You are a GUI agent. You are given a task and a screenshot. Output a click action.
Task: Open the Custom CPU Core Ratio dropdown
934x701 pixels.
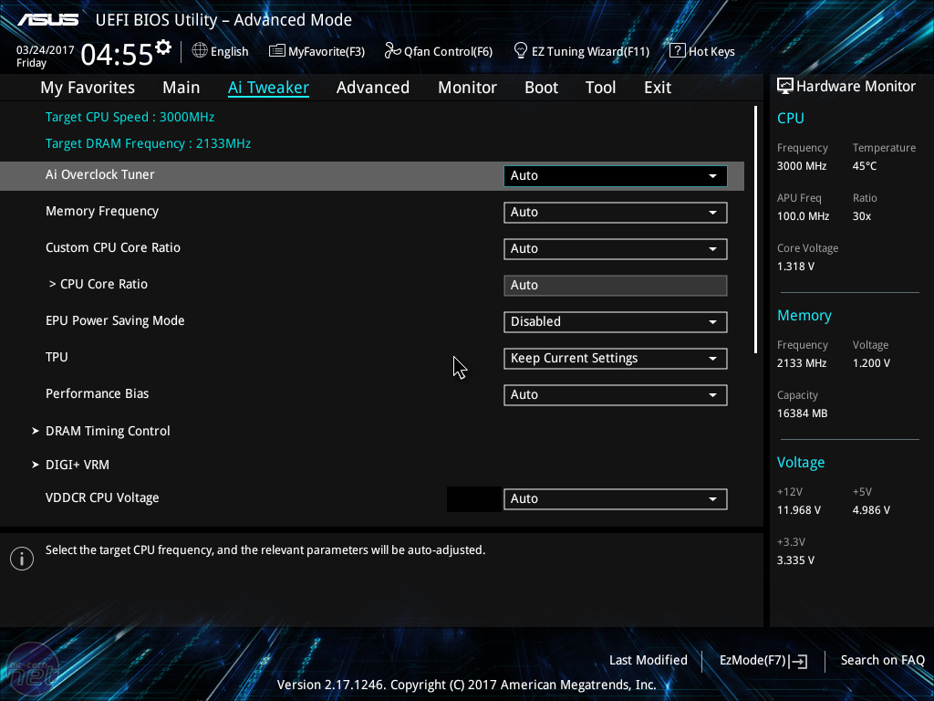tap(616, 248)
